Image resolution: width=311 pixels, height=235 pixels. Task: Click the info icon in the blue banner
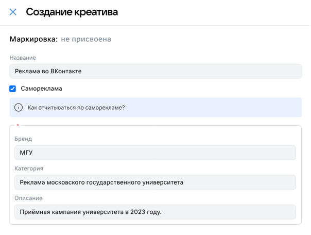(x=19, y=107)
